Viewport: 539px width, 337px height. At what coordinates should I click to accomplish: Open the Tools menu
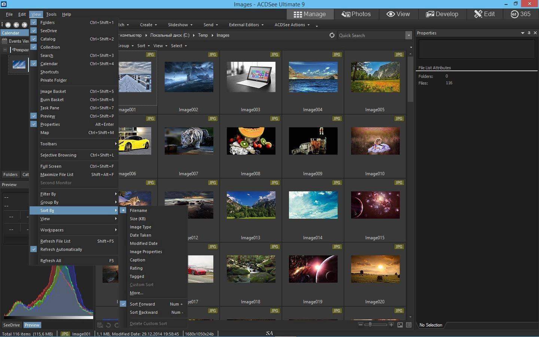coord(51,14)
